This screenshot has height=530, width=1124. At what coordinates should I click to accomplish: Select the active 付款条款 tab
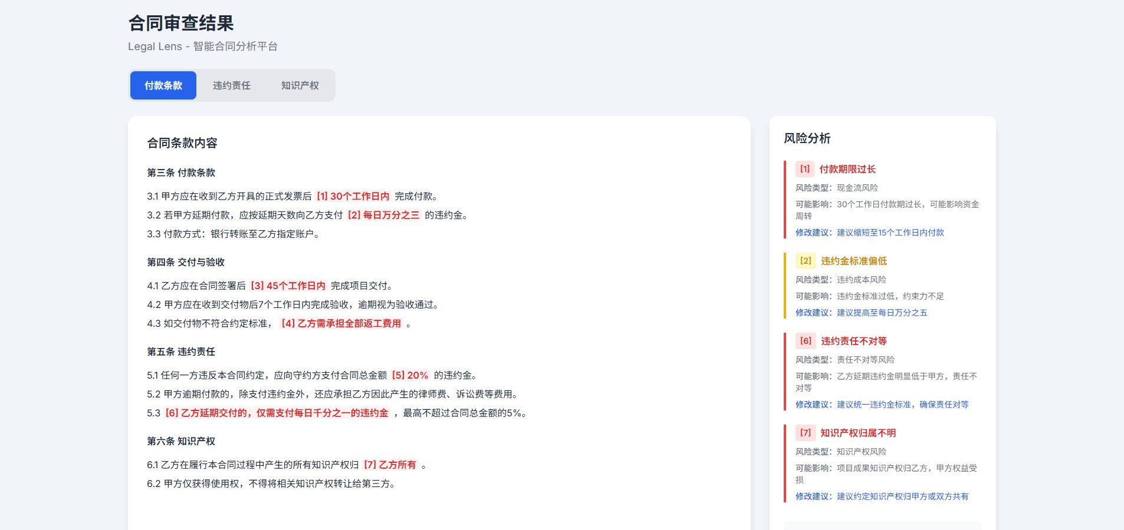tap(163, 85)
